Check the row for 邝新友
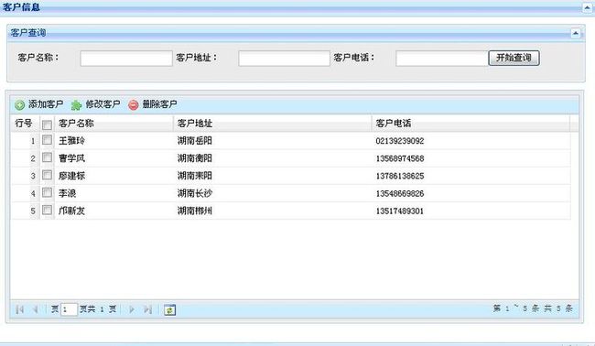 [x=47, y=210]
